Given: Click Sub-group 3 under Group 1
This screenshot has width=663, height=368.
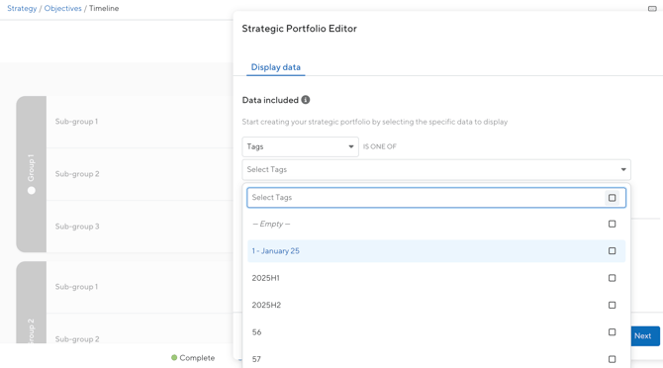Looking at the screenshot, I should coord(77,227).
